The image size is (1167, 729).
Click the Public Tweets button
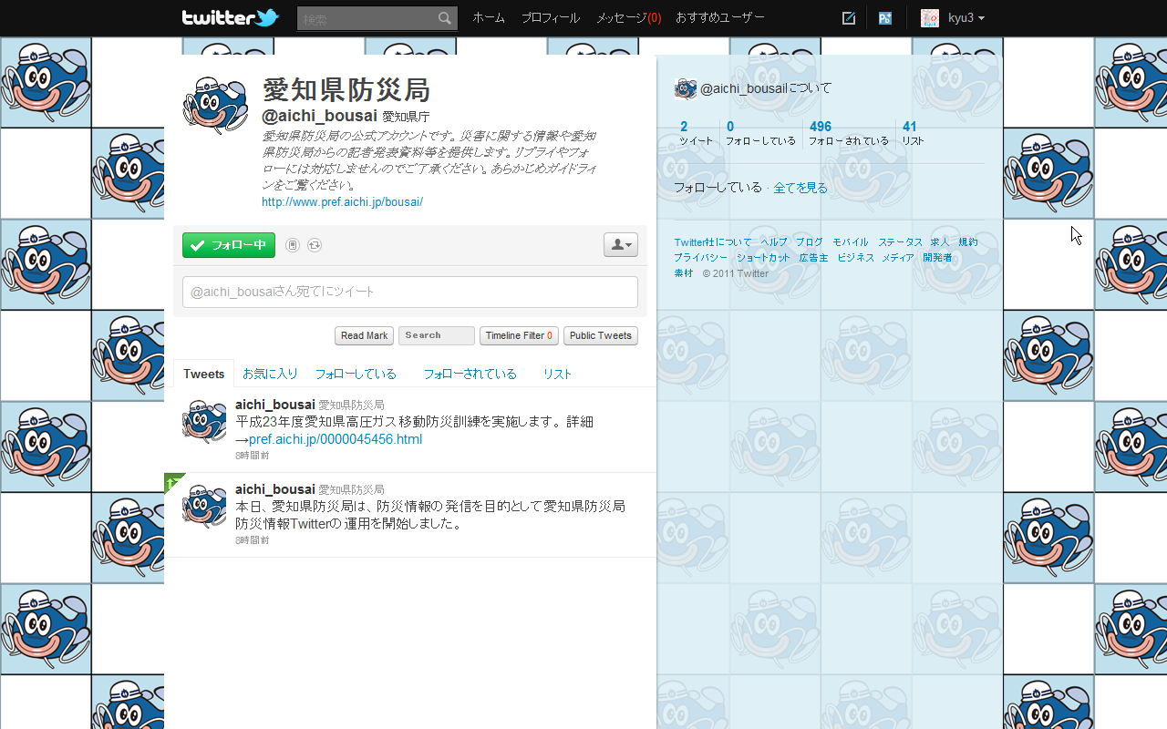click(x=601, y=336)
